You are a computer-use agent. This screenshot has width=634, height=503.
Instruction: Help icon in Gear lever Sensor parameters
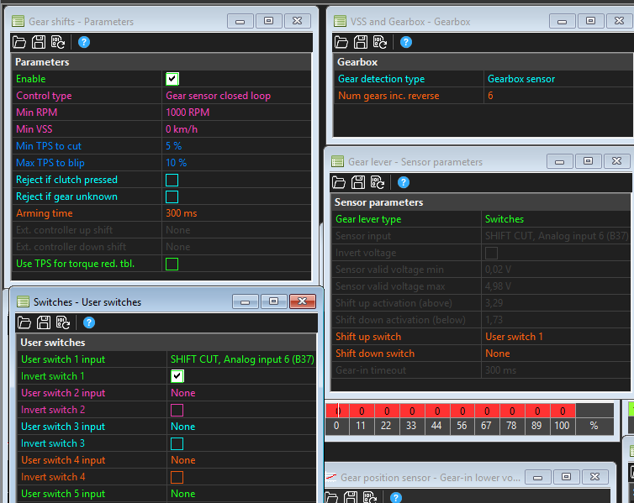403,182
